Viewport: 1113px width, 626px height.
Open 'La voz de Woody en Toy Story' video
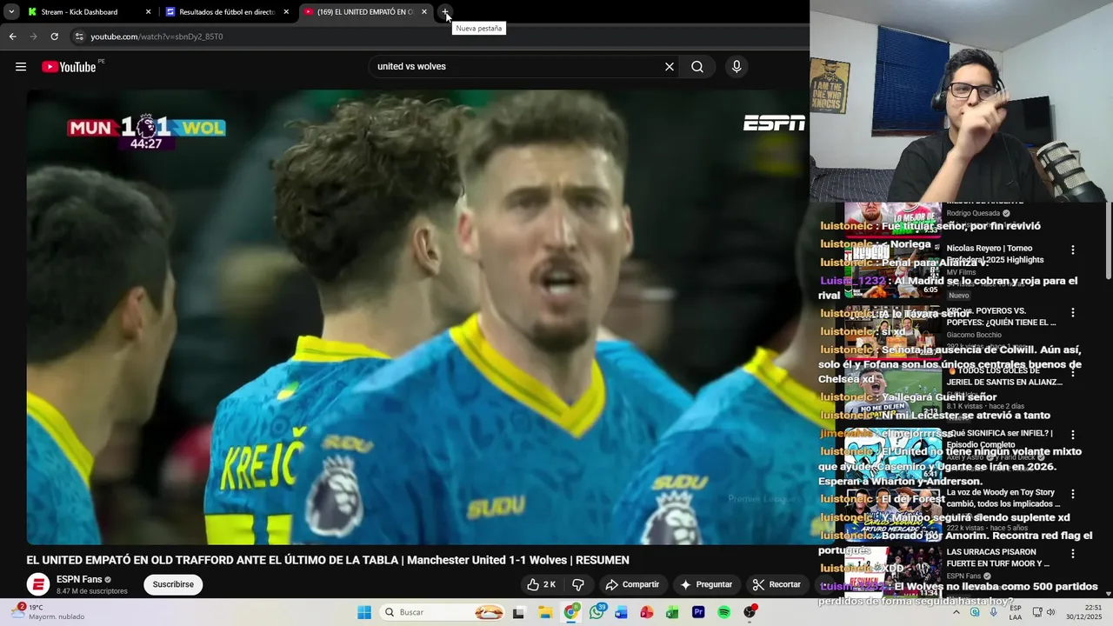click(x=1004, y=497)
